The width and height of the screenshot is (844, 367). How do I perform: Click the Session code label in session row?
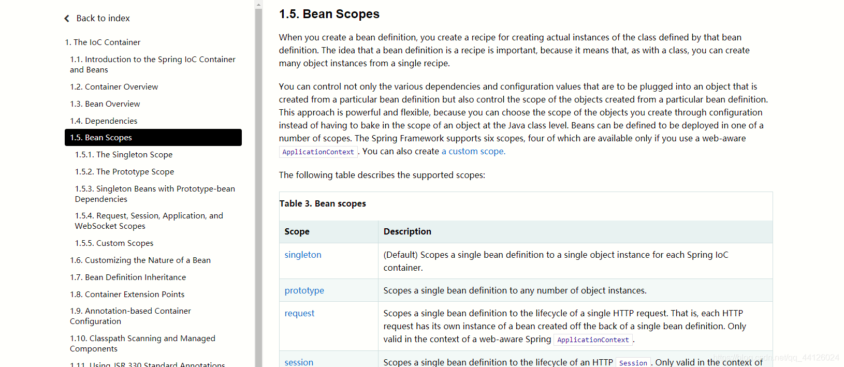pyautogui.click(x=633, y=363)
